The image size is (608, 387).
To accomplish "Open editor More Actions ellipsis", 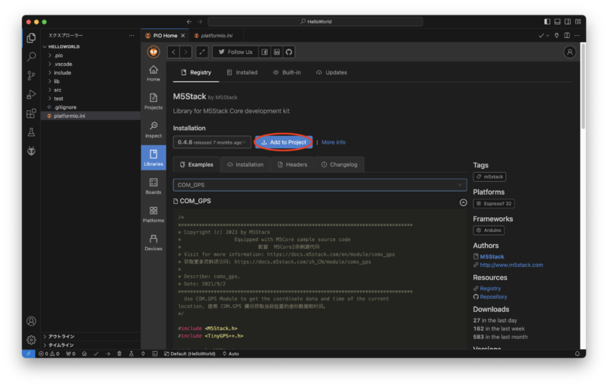I will point(577,35).
